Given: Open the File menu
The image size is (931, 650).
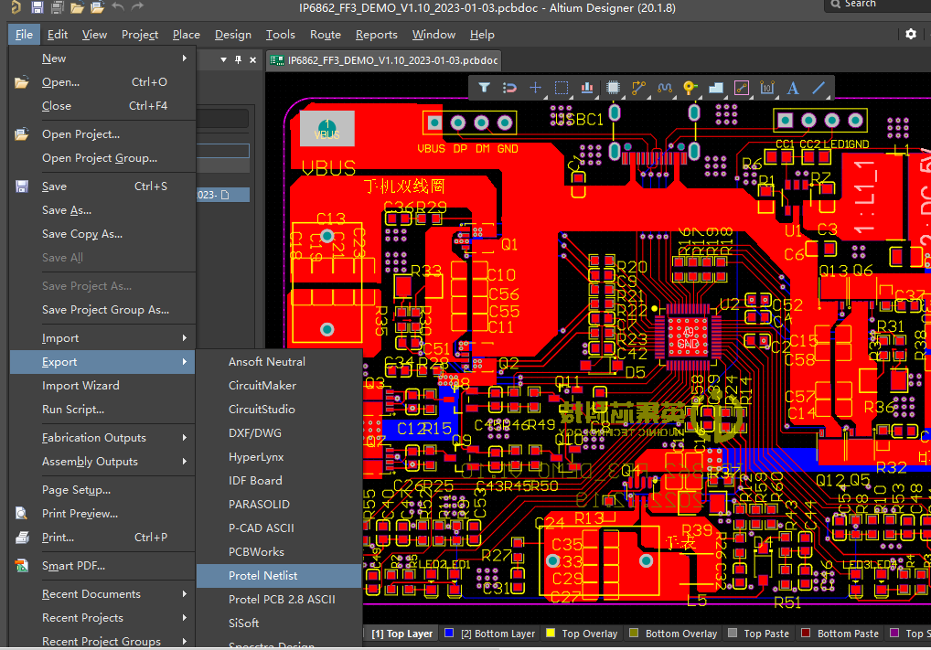Looking at the screenshot, I should [x=25, y=35].
